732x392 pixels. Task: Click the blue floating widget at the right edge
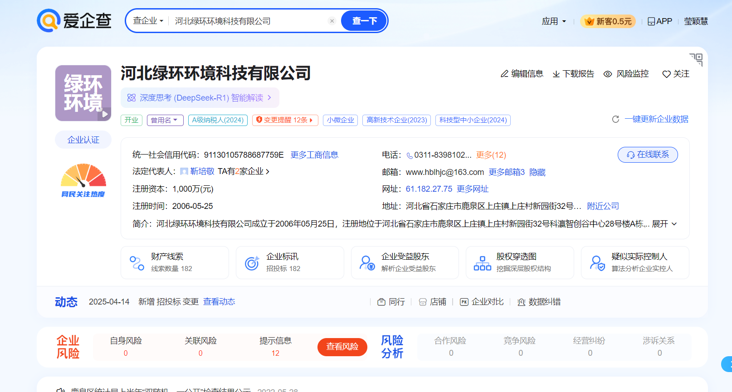727,364
